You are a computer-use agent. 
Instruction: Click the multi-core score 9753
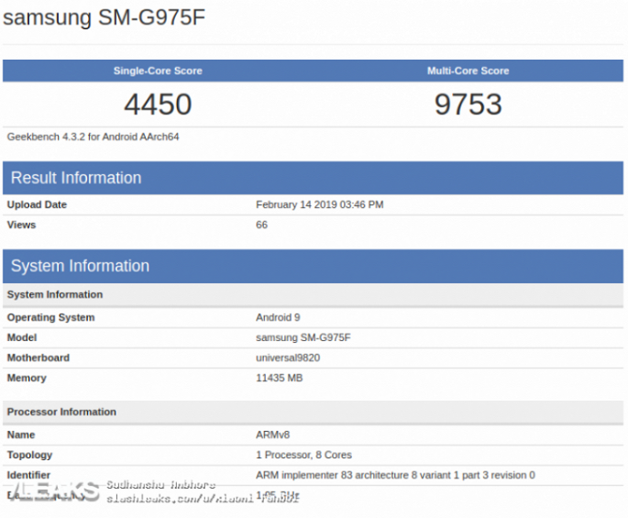(468, 105)
